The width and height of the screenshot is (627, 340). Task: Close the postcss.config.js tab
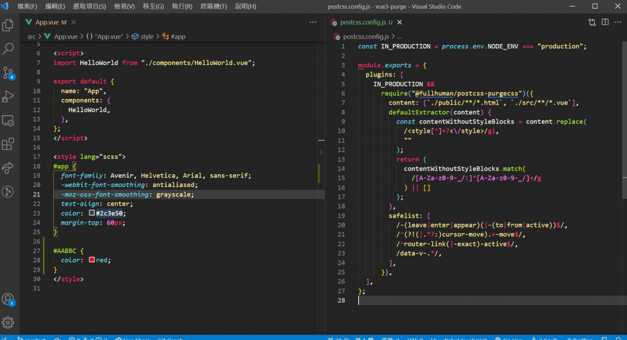coord(400,22)
